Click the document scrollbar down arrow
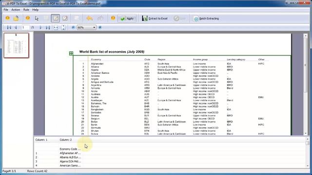The image size is (312, 175). [306, 134]
